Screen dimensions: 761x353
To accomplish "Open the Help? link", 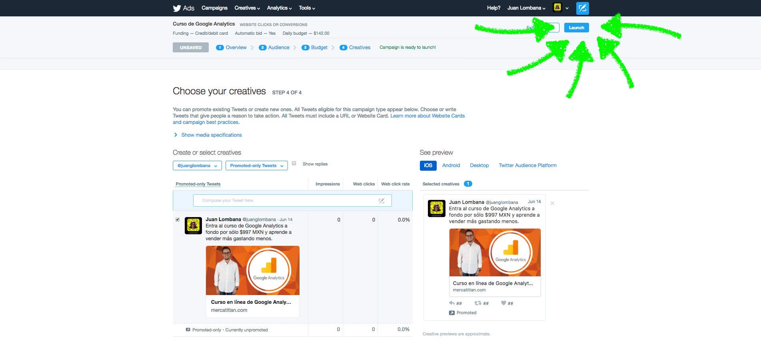I will coord(493,8).
